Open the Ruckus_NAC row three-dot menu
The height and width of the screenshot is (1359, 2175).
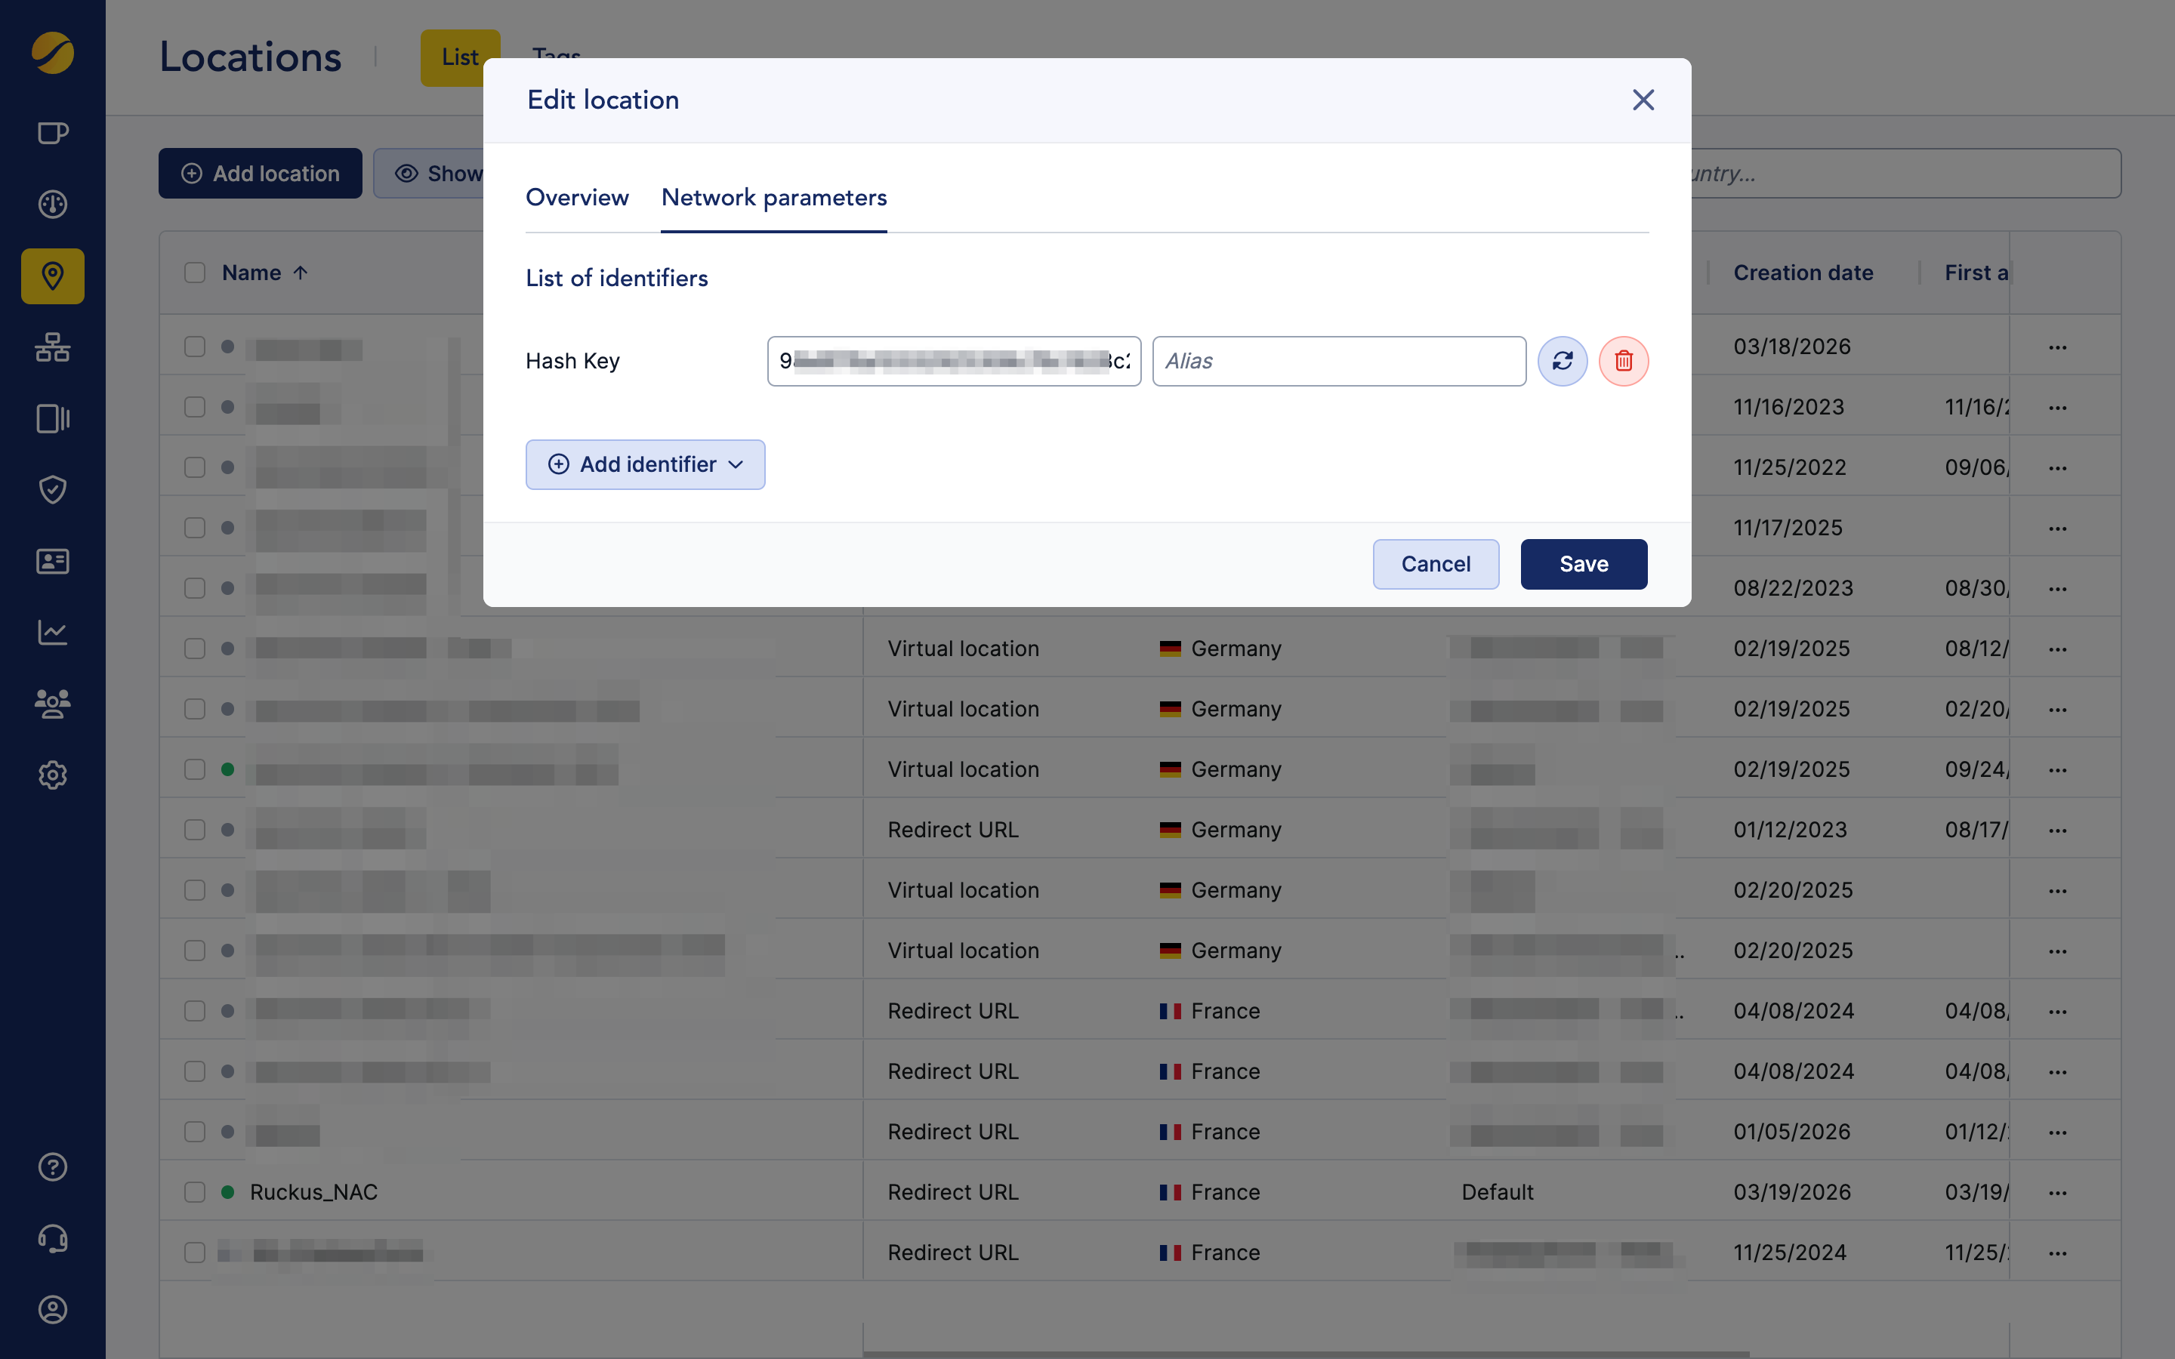click(2057, 1193)
